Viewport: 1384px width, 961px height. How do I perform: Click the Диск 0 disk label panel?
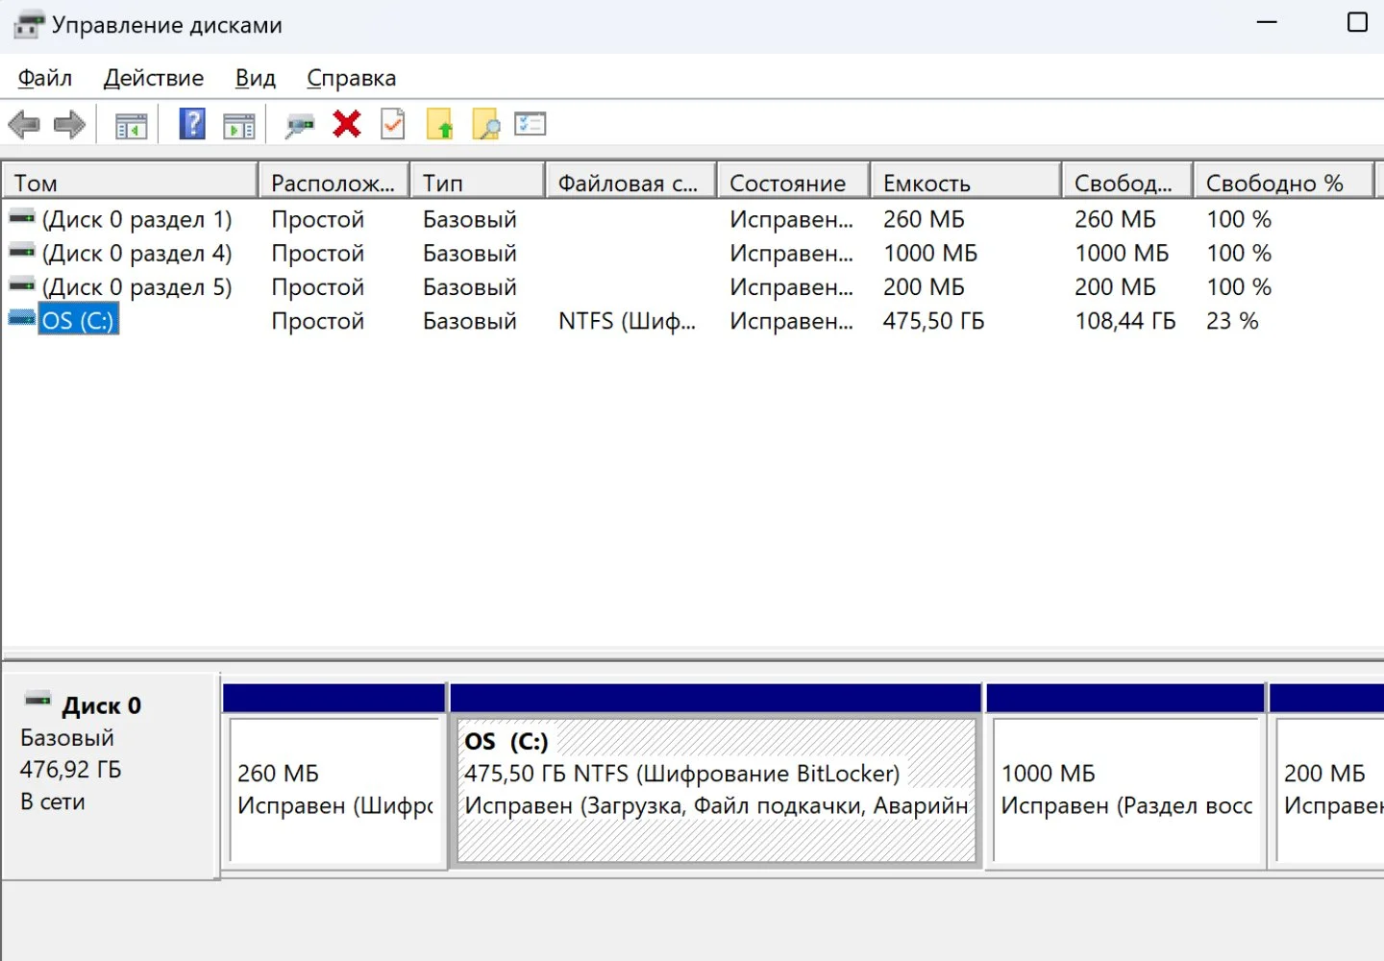(x=110, y=775)
